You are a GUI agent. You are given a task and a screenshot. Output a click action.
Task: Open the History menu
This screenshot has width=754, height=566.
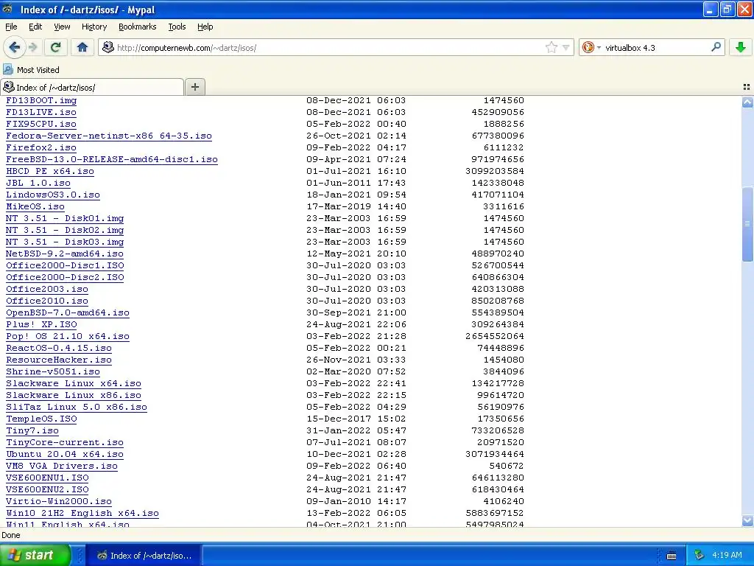94,27
